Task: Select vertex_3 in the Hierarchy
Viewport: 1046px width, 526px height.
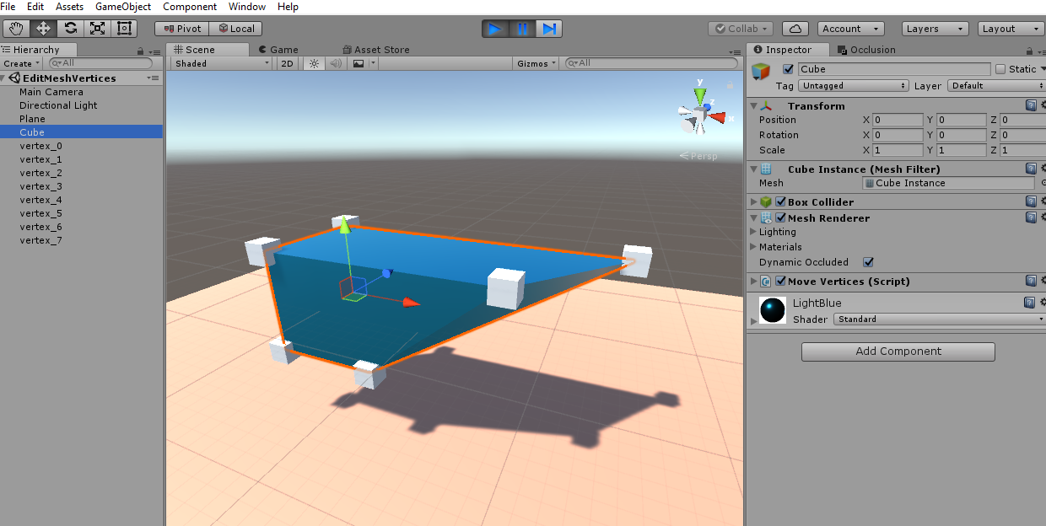Action: tap(40, 186)
